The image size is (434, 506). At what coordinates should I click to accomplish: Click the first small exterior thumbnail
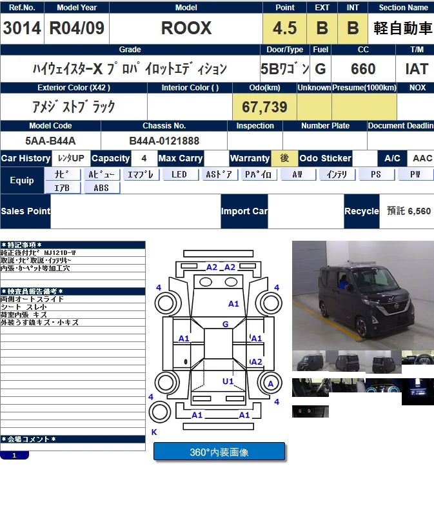pos(310,361)
